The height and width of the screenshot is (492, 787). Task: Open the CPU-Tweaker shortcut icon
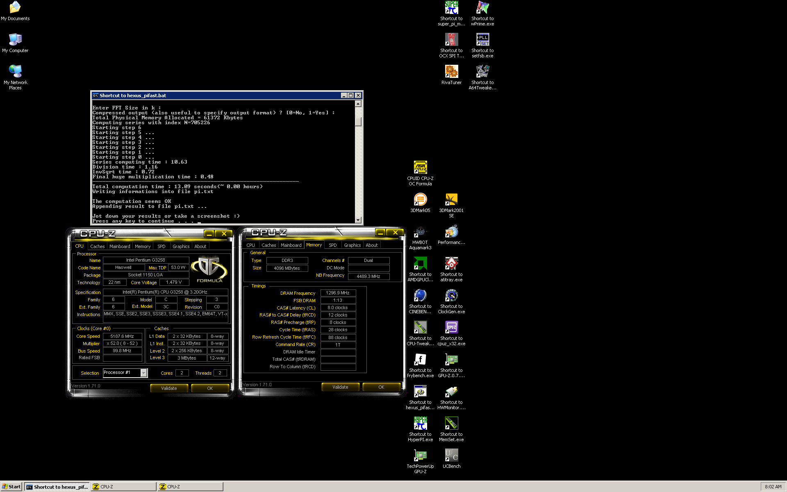pyautogui.click(x=420, y=333)
